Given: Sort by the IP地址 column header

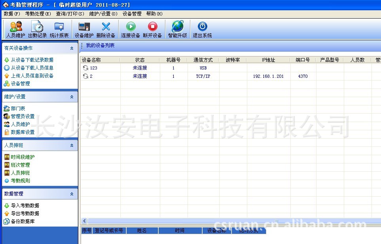Looking at the screenshot, I should 268,60.
